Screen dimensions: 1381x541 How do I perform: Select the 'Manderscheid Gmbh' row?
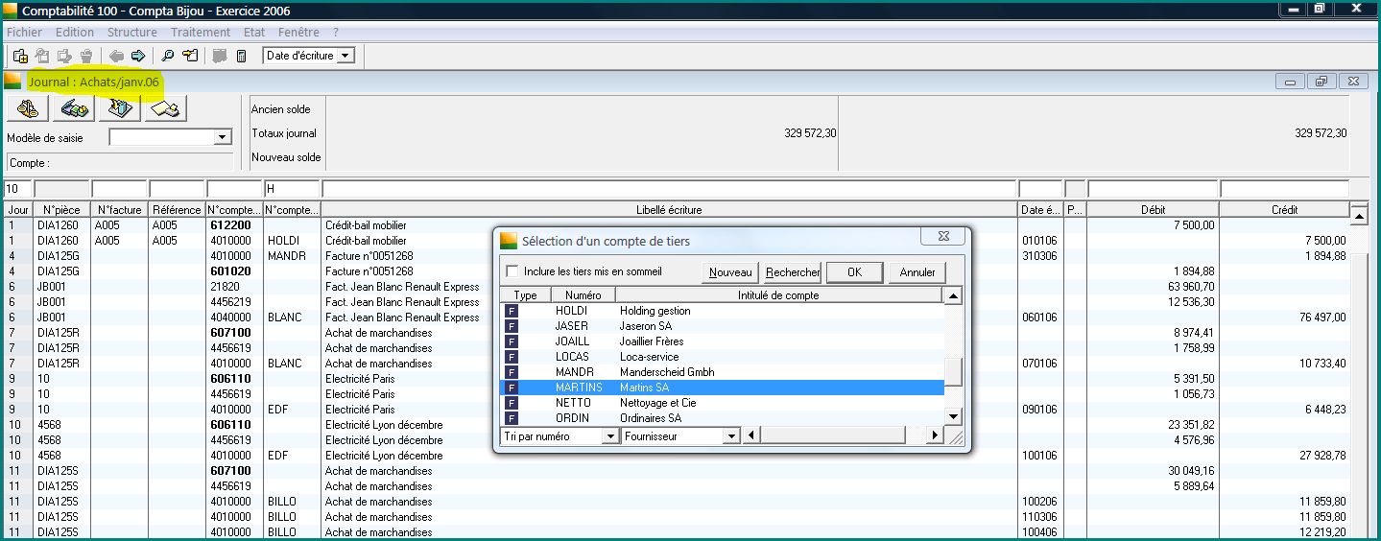(723, 372)
